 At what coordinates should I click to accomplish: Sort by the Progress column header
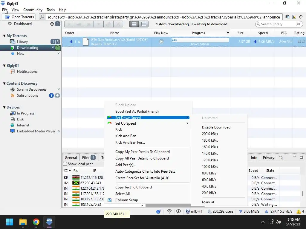coord(198,33)
